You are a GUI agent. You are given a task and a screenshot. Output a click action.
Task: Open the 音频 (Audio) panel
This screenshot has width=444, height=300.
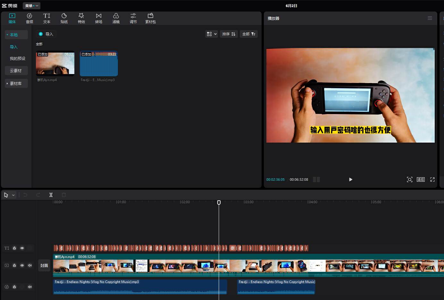click(x=29, y=18)
